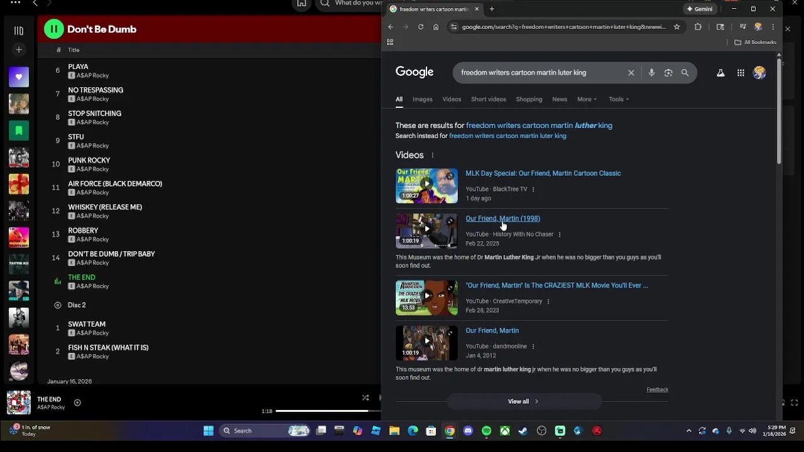
Task: Open options for History With No Chaser result
Action: click(560, 234)
